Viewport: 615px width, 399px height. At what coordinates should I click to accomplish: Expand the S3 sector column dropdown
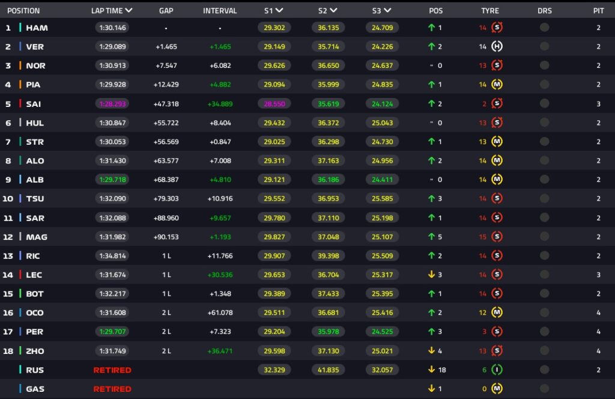coord(387,10)
